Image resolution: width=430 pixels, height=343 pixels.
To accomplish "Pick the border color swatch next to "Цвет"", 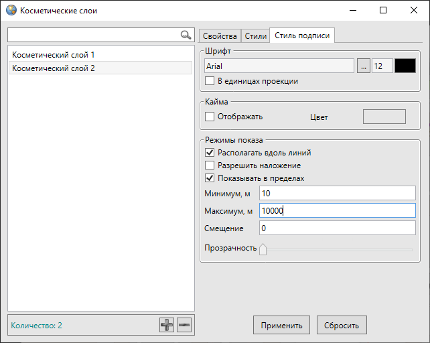I will click(x=384, y=117).
